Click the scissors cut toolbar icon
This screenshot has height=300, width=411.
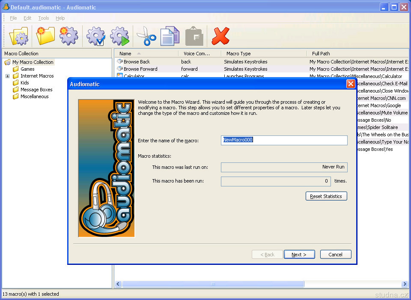146,36
